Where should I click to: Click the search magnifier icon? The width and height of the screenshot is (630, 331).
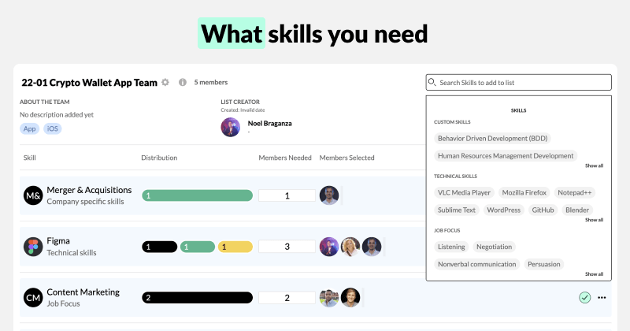(x=432, y=82)
